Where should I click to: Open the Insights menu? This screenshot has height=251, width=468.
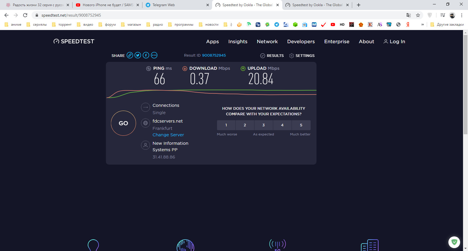point(238,41)
